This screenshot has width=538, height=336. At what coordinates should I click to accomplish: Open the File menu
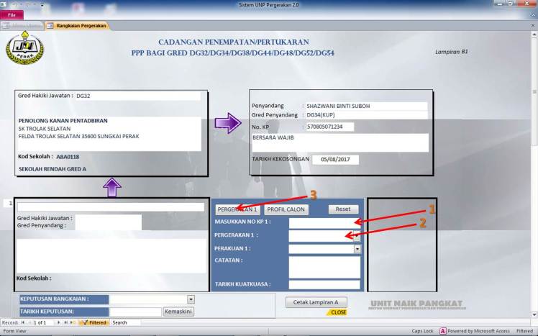click(x=12, y=14)
